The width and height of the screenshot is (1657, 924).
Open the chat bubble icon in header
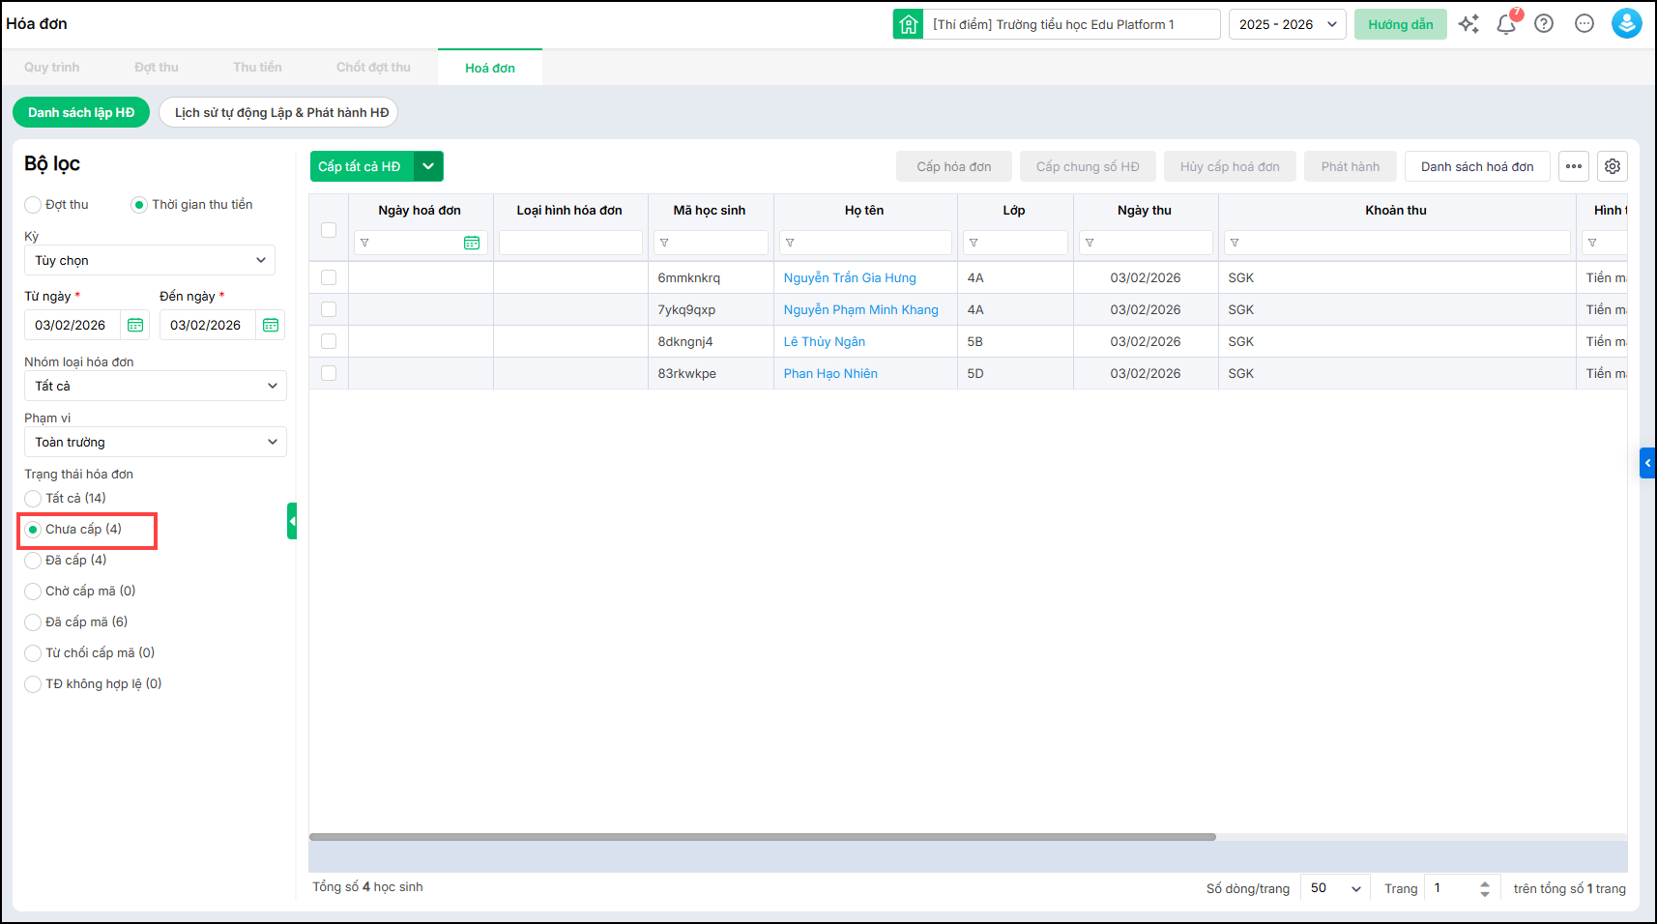tap(1584, 24)
